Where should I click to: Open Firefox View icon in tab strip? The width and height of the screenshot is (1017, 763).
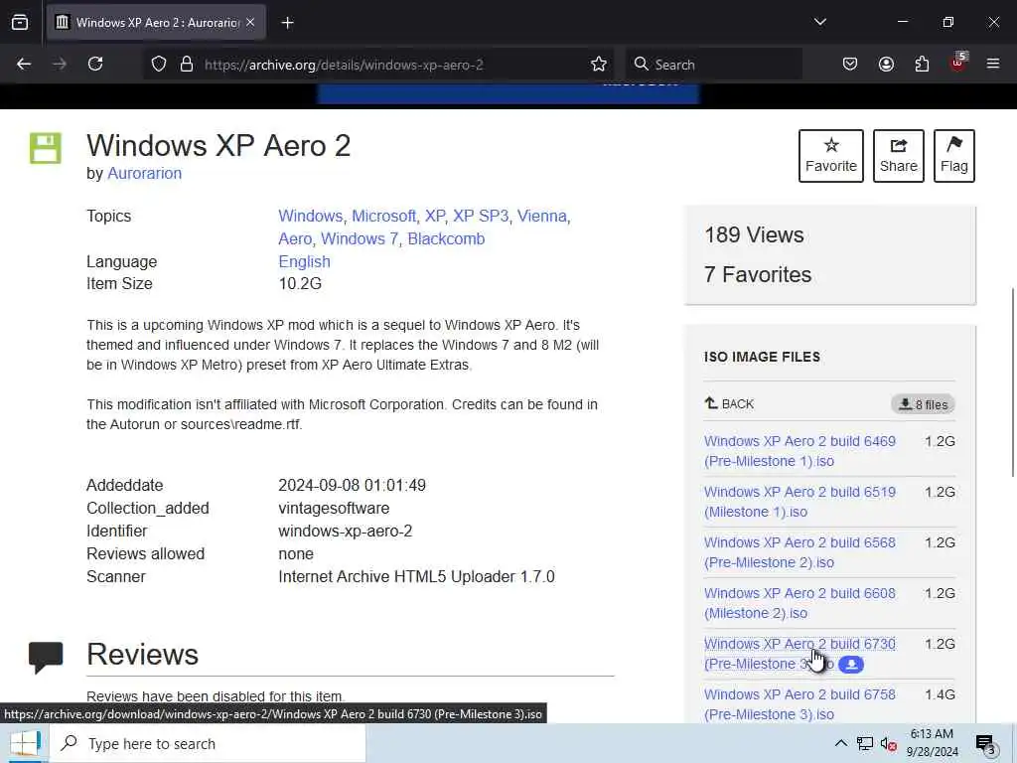20,23
